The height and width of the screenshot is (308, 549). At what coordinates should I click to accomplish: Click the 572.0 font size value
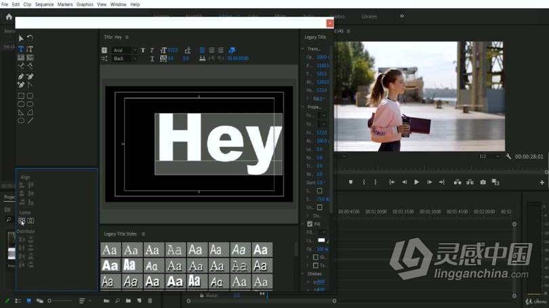click(x=173, y=50)
